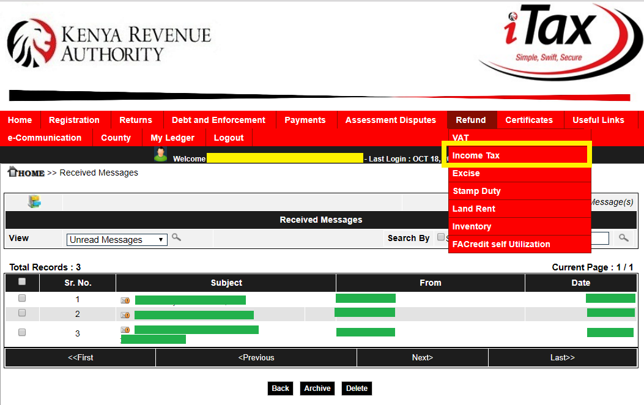Click the Total Records : 3 text
Image resolution: width=644 pixels, height=405 pixels.
pyautogui.click(x=45, y=267)
